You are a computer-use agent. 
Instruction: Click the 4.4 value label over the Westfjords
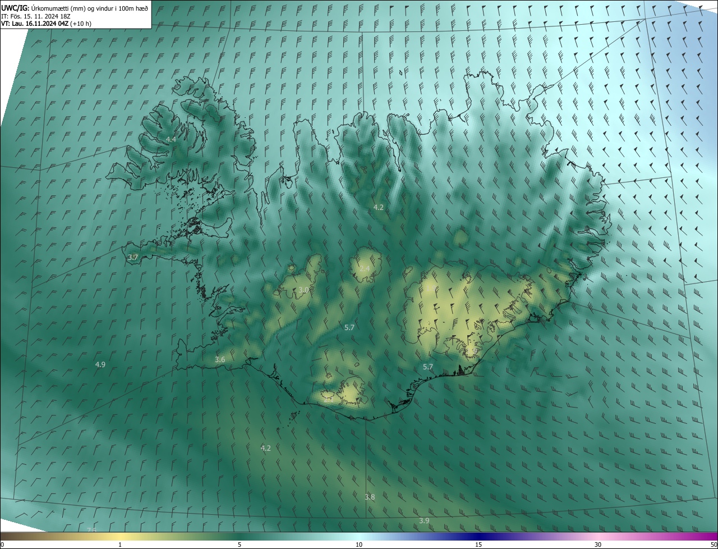click(171, 139)
